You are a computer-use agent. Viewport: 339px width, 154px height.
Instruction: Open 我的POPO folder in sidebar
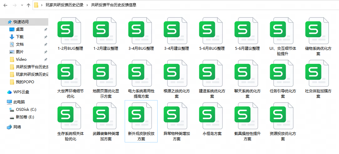click(24, 82)
